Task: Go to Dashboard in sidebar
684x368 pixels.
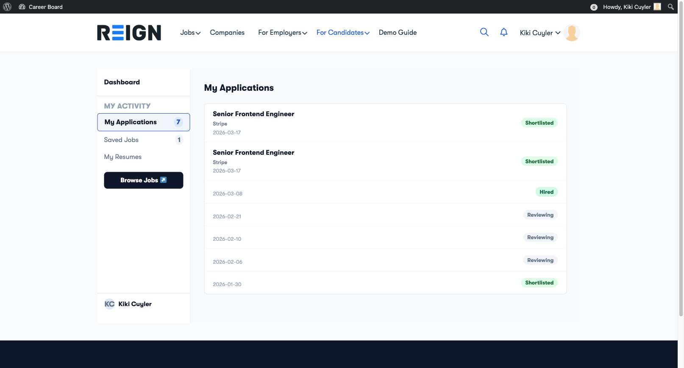Action: (x=122, y=82)
